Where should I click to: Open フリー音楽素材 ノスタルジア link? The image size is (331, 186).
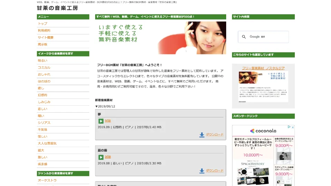[263, 68]
